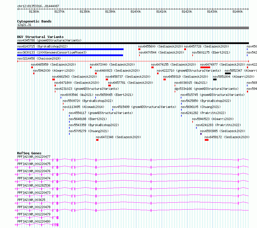Image resolution: width=257 pixels, height=228 pixels.
Task: Click nsv4515745 gnomAD variant label
Action: (213, 95)
